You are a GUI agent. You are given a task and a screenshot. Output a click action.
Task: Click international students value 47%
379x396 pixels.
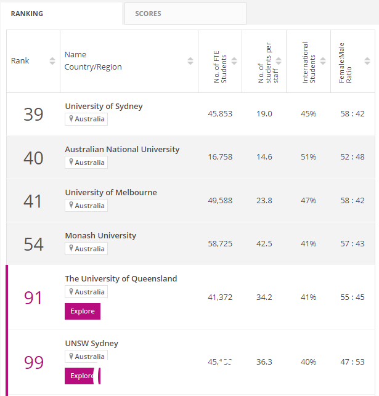coord(309,201)
